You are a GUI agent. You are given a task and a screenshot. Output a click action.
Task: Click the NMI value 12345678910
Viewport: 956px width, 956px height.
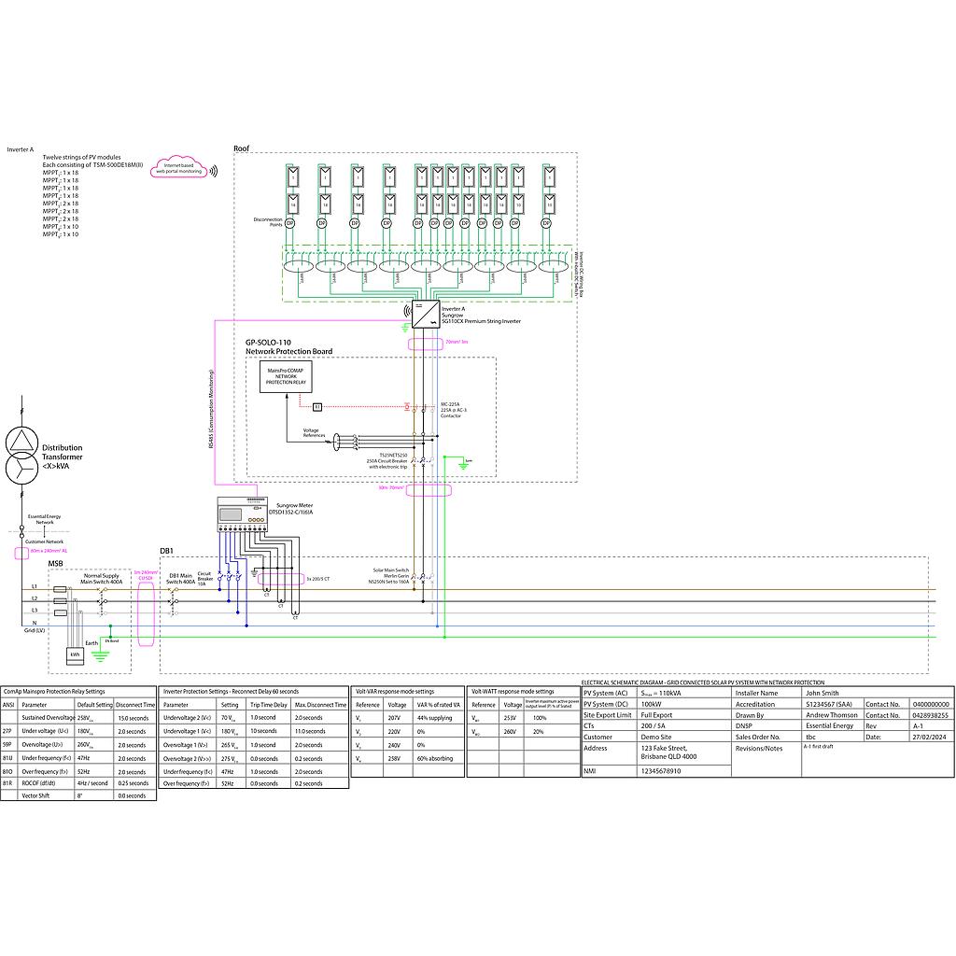click(684, 770)
